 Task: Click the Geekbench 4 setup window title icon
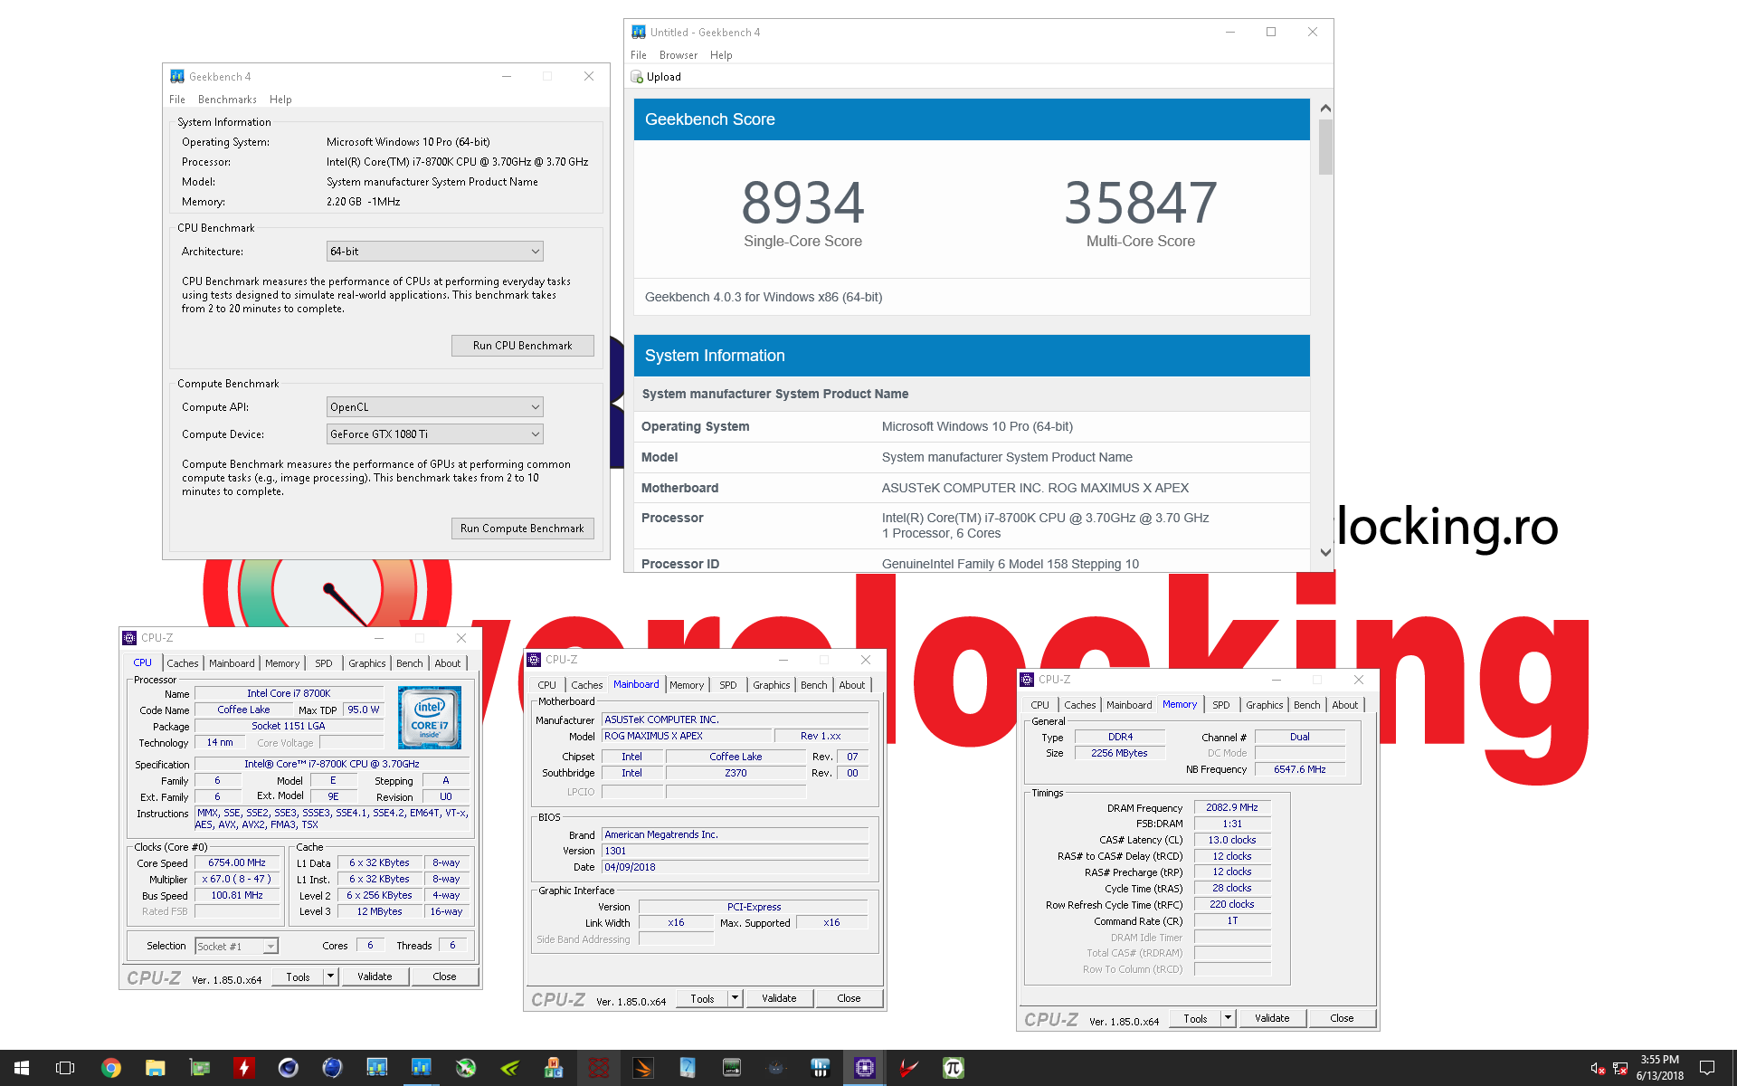coord(177,77)
